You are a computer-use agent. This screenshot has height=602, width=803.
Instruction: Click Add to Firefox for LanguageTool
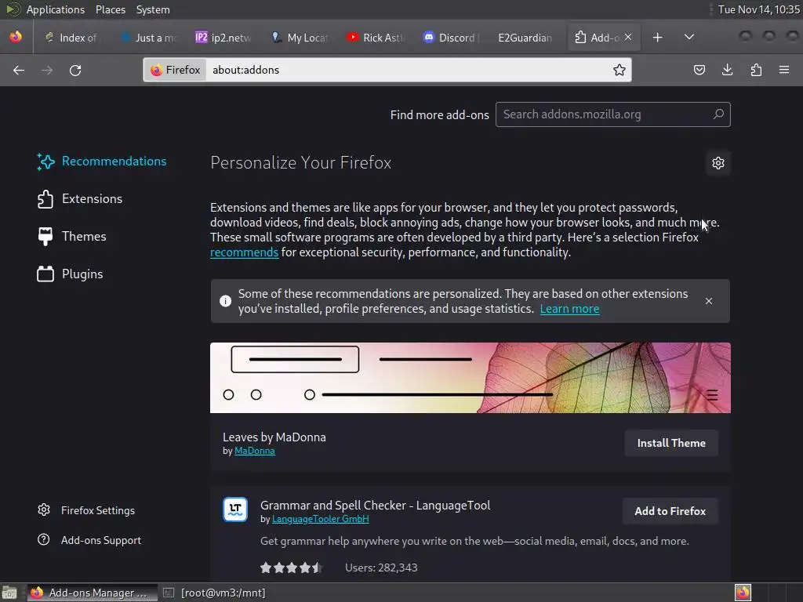pos(670,511)
